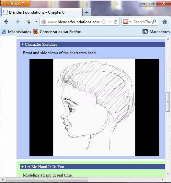
Task: Open the Marcadores bookmarks button
Action: click(x=156, y=31)
